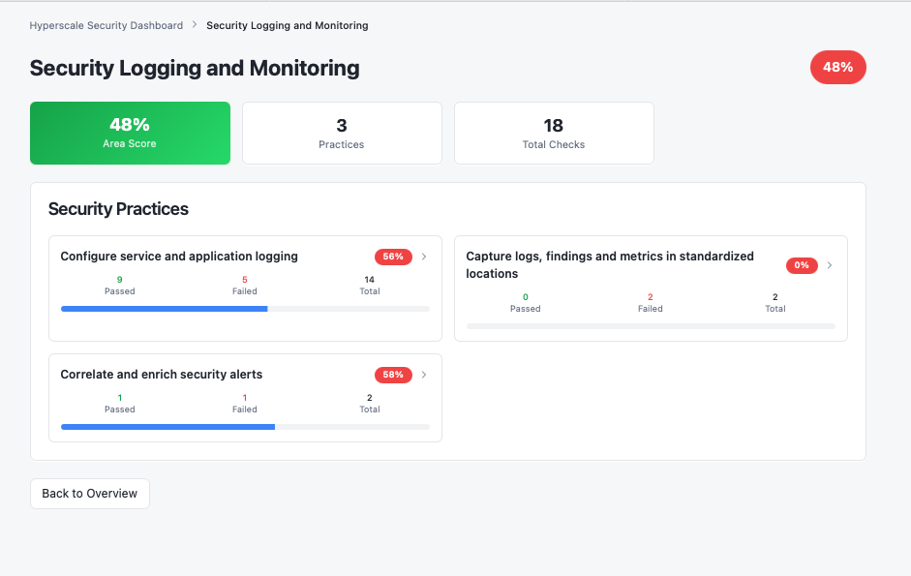Viewport: 911px width, 576px height.
Task: Select the Security Logging and Monitoring breadcrumb item
Action: click(x=287, y=25)
